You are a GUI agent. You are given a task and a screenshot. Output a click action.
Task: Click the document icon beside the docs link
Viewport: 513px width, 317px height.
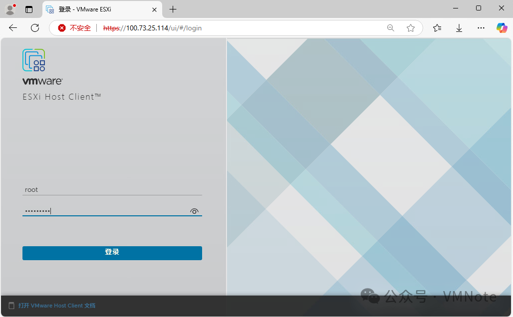(x=11, y=306)
